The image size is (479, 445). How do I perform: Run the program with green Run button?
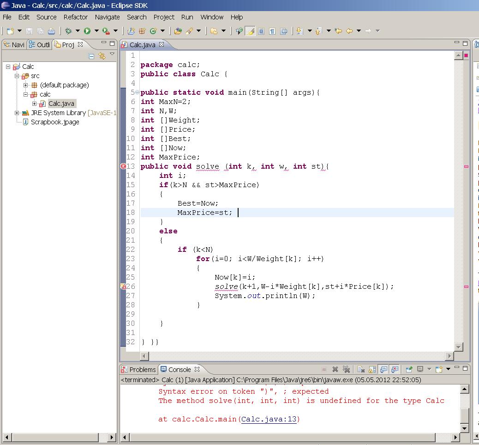coord(87,31)
